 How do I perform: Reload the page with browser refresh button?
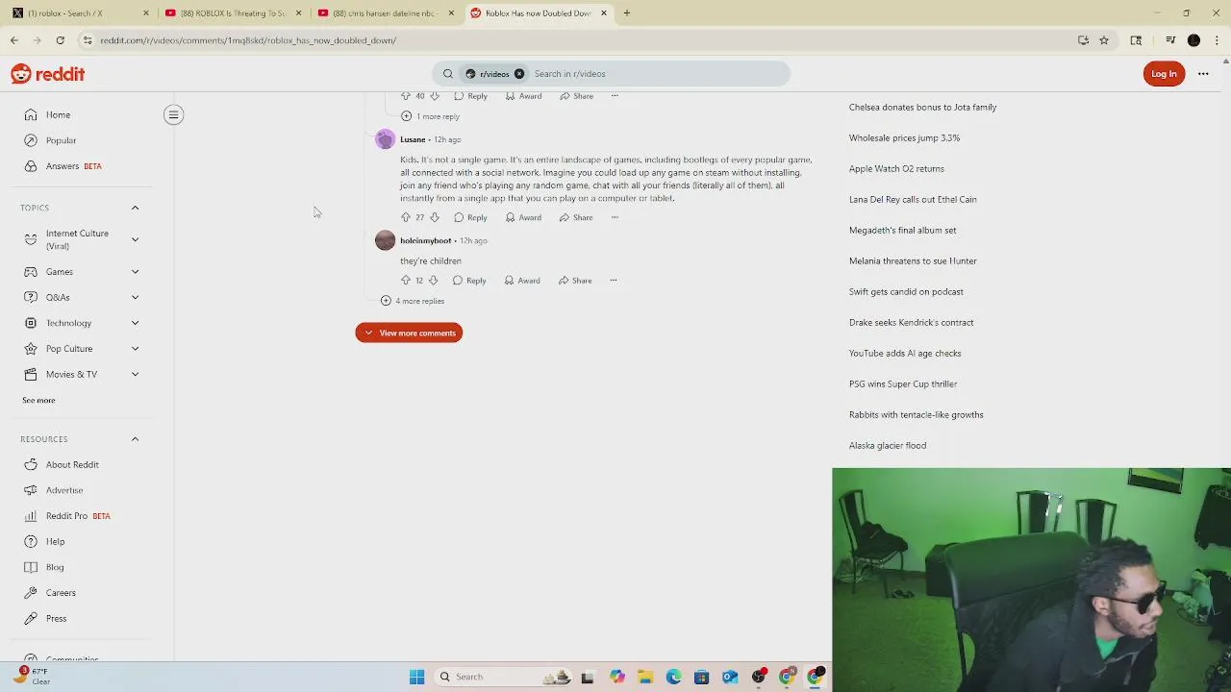coord(60,40)
